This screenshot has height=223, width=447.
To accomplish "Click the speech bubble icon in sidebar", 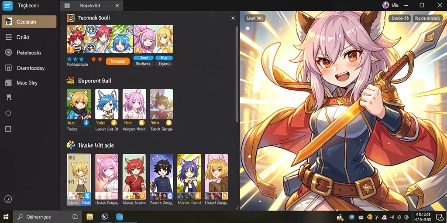I will 8,114.
